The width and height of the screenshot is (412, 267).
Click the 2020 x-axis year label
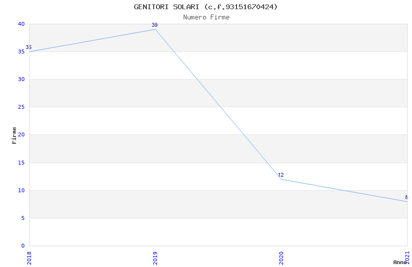281,257
